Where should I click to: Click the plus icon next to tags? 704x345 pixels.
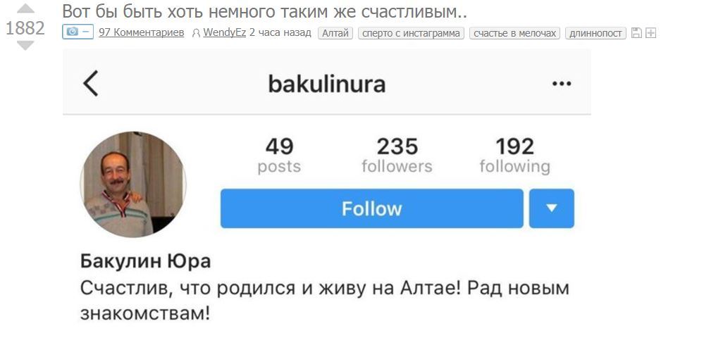pos(650,33)
